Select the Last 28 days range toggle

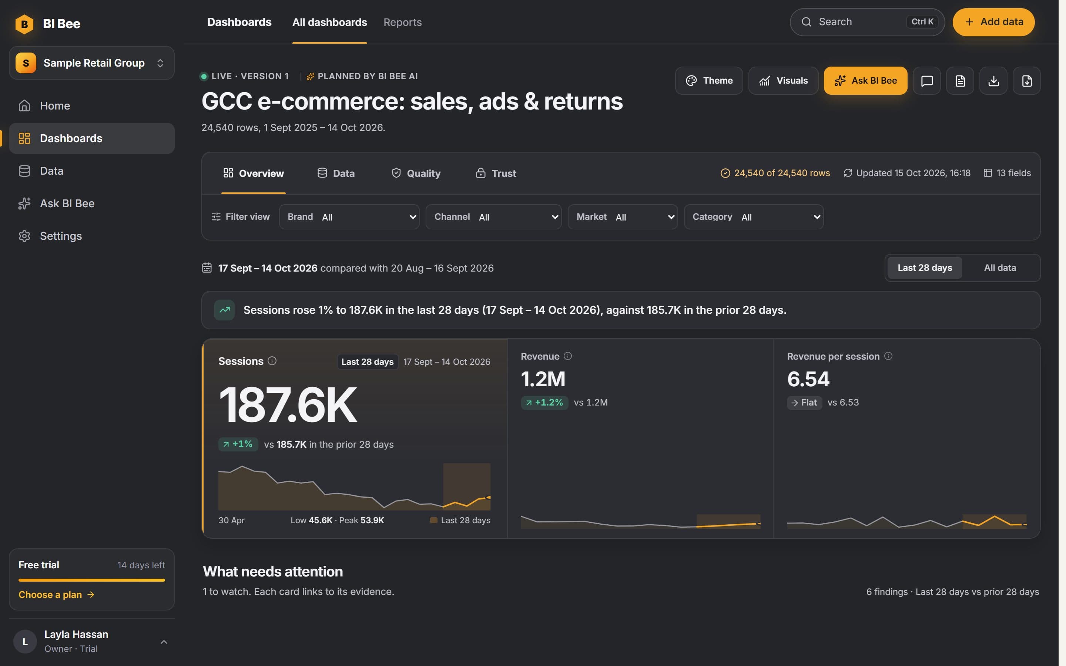pyautogui.click(x=925, y=268)
